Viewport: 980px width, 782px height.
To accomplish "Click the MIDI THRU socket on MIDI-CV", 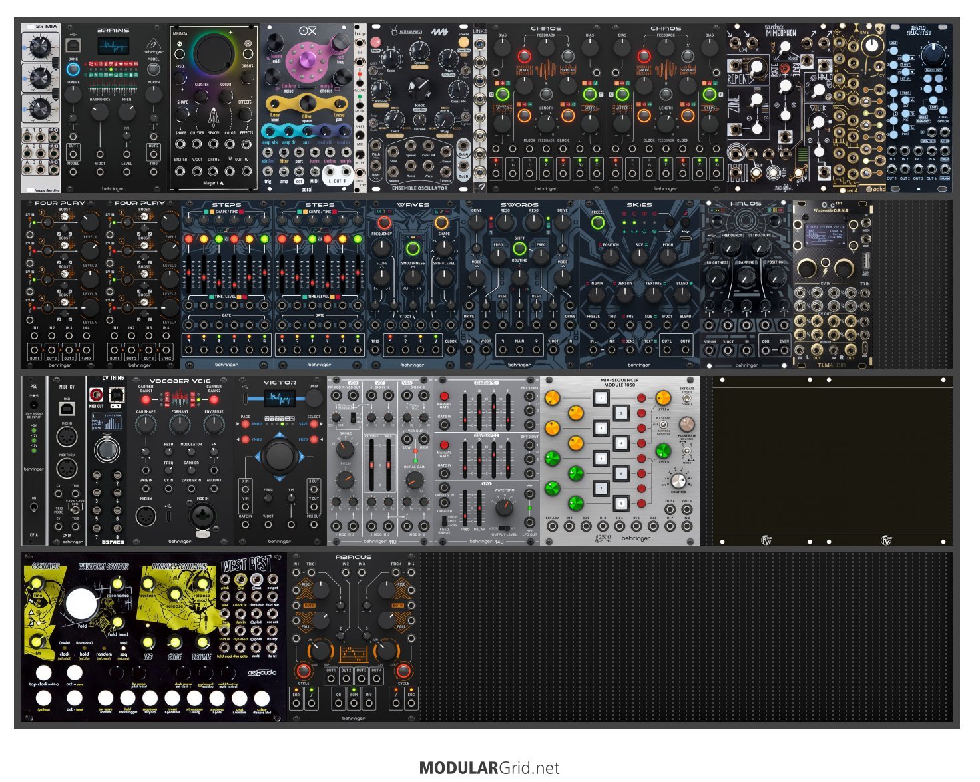I will 67,468.
